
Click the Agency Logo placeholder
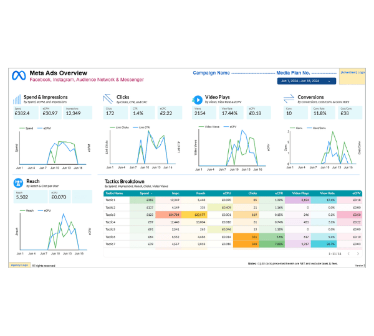click(19, 265)
